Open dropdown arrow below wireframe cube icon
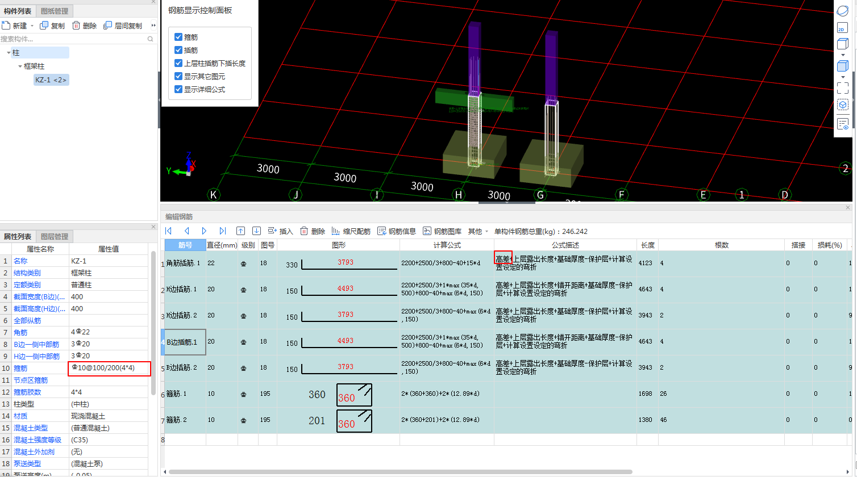857x477 pixels. pos(843,55)
